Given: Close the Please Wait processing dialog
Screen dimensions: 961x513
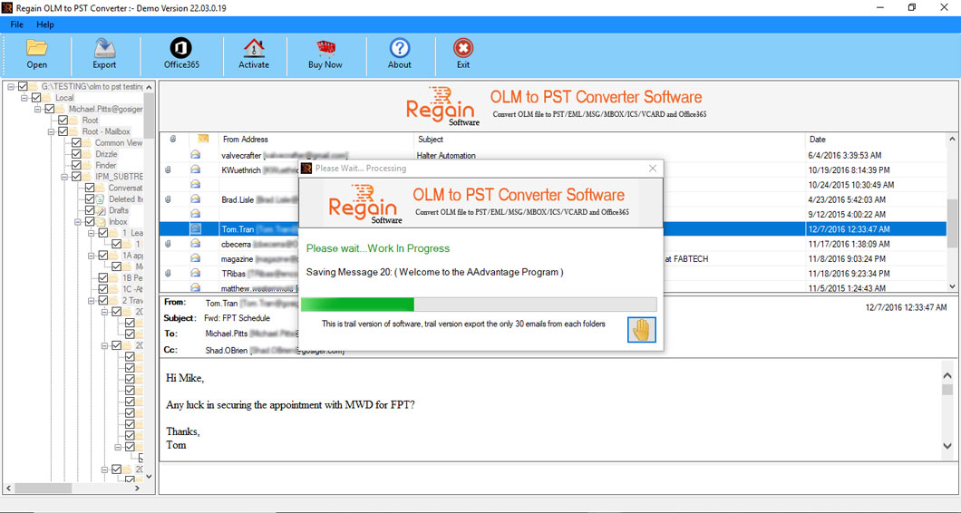Looking at the screenshot, I should 653,168.
